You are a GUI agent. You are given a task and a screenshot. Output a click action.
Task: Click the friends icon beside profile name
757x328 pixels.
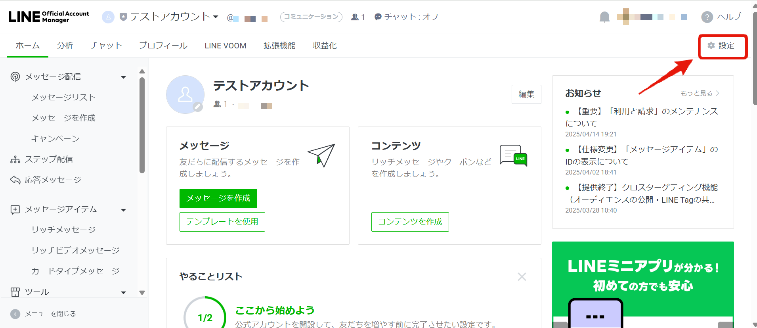click(217, 104)
